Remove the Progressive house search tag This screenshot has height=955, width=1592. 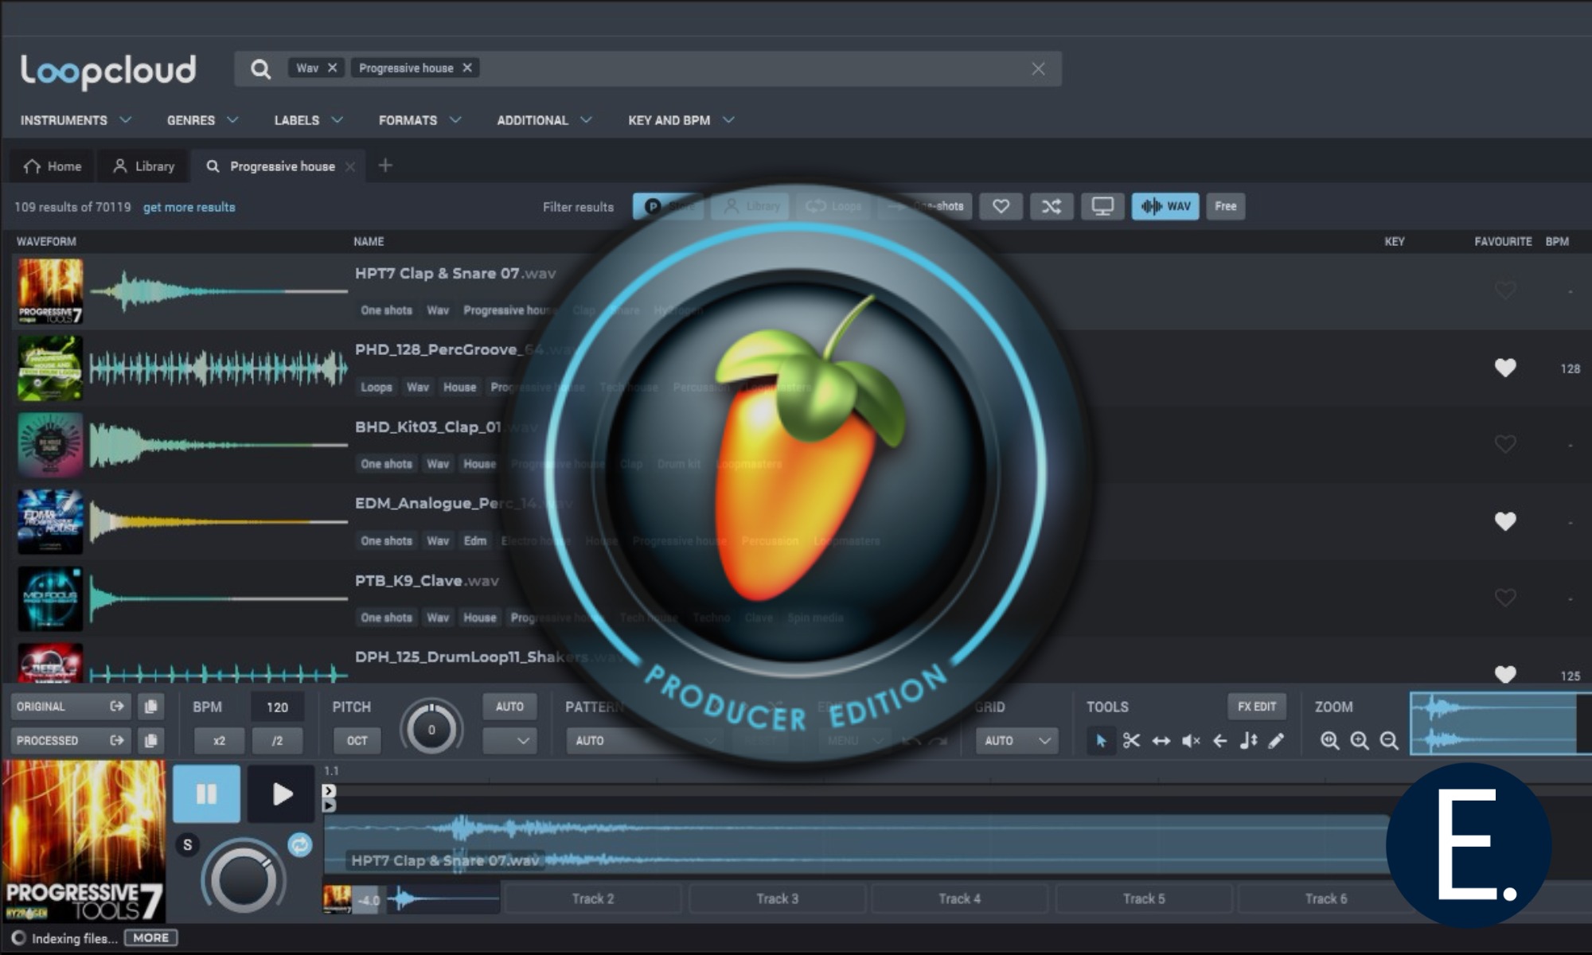tap(467, 68)
